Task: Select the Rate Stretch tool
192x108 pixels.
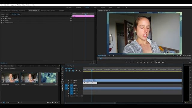Action: (62, 75)
